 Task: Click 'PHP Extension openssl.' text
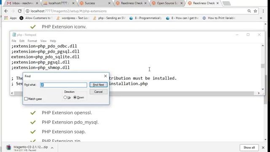click(x=67, y=113)
